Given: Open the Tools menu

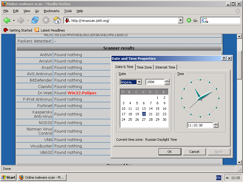Looking at the screenshot, I should pyautogui.click(x=68, y=11).
